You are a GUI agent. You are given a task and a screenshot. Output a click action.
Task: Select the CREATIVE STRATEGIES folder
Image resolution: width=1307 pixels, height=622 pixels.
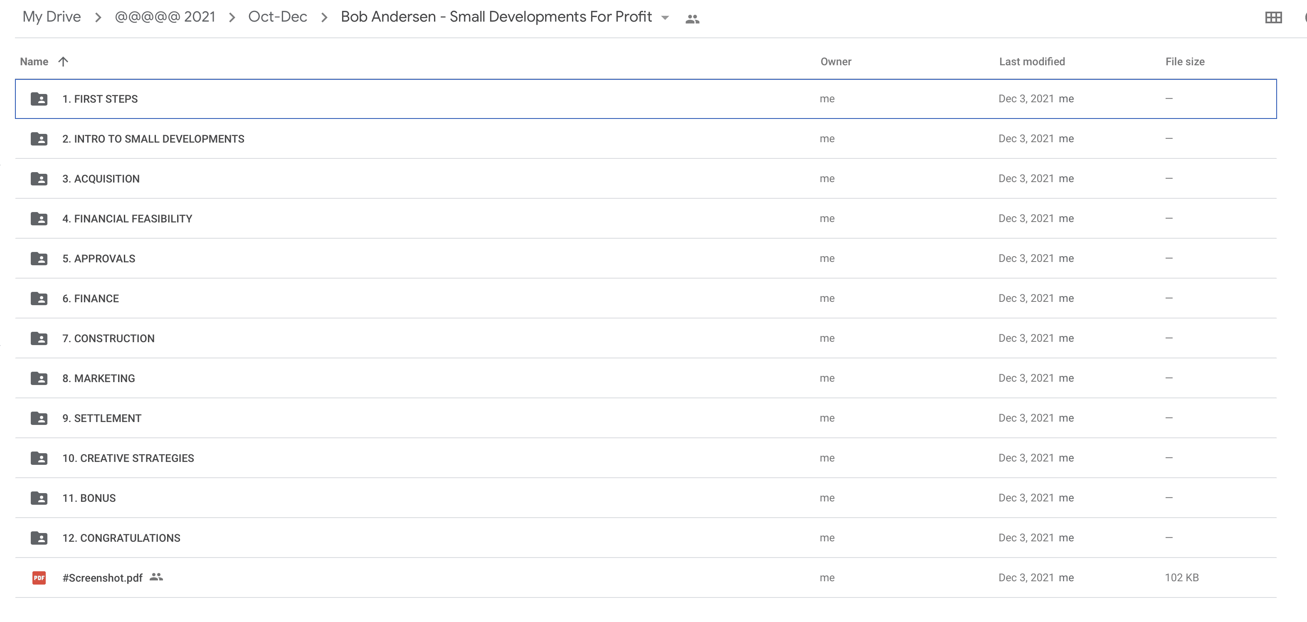pyautogui.click(x=128, y=458)
